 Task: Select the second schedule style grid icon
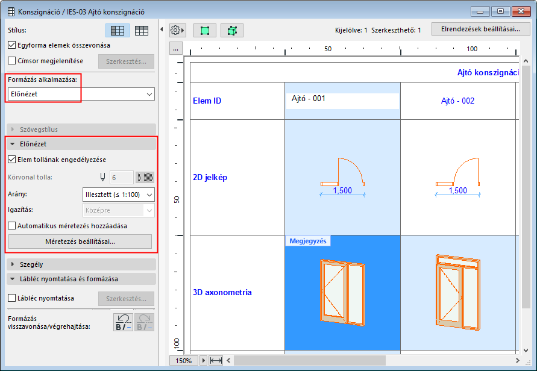point(142,31)
